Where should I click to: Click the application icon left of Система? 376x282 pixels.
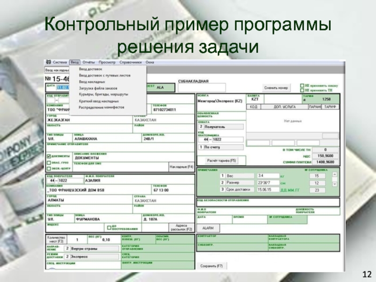[47, 62]
